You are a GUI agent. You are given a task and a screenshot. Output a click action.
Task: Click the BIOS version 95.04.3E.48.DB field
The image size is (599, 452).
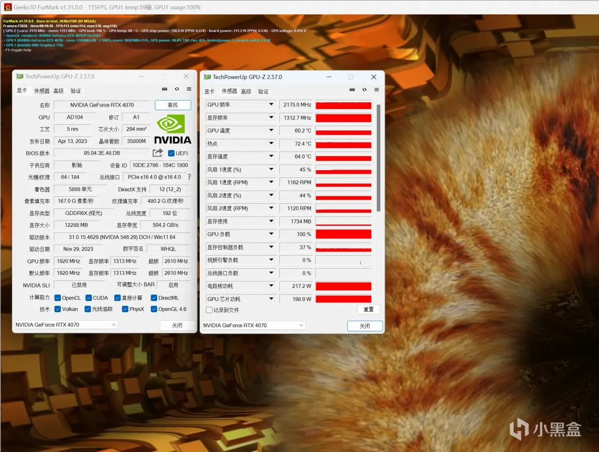click(102, 153)
